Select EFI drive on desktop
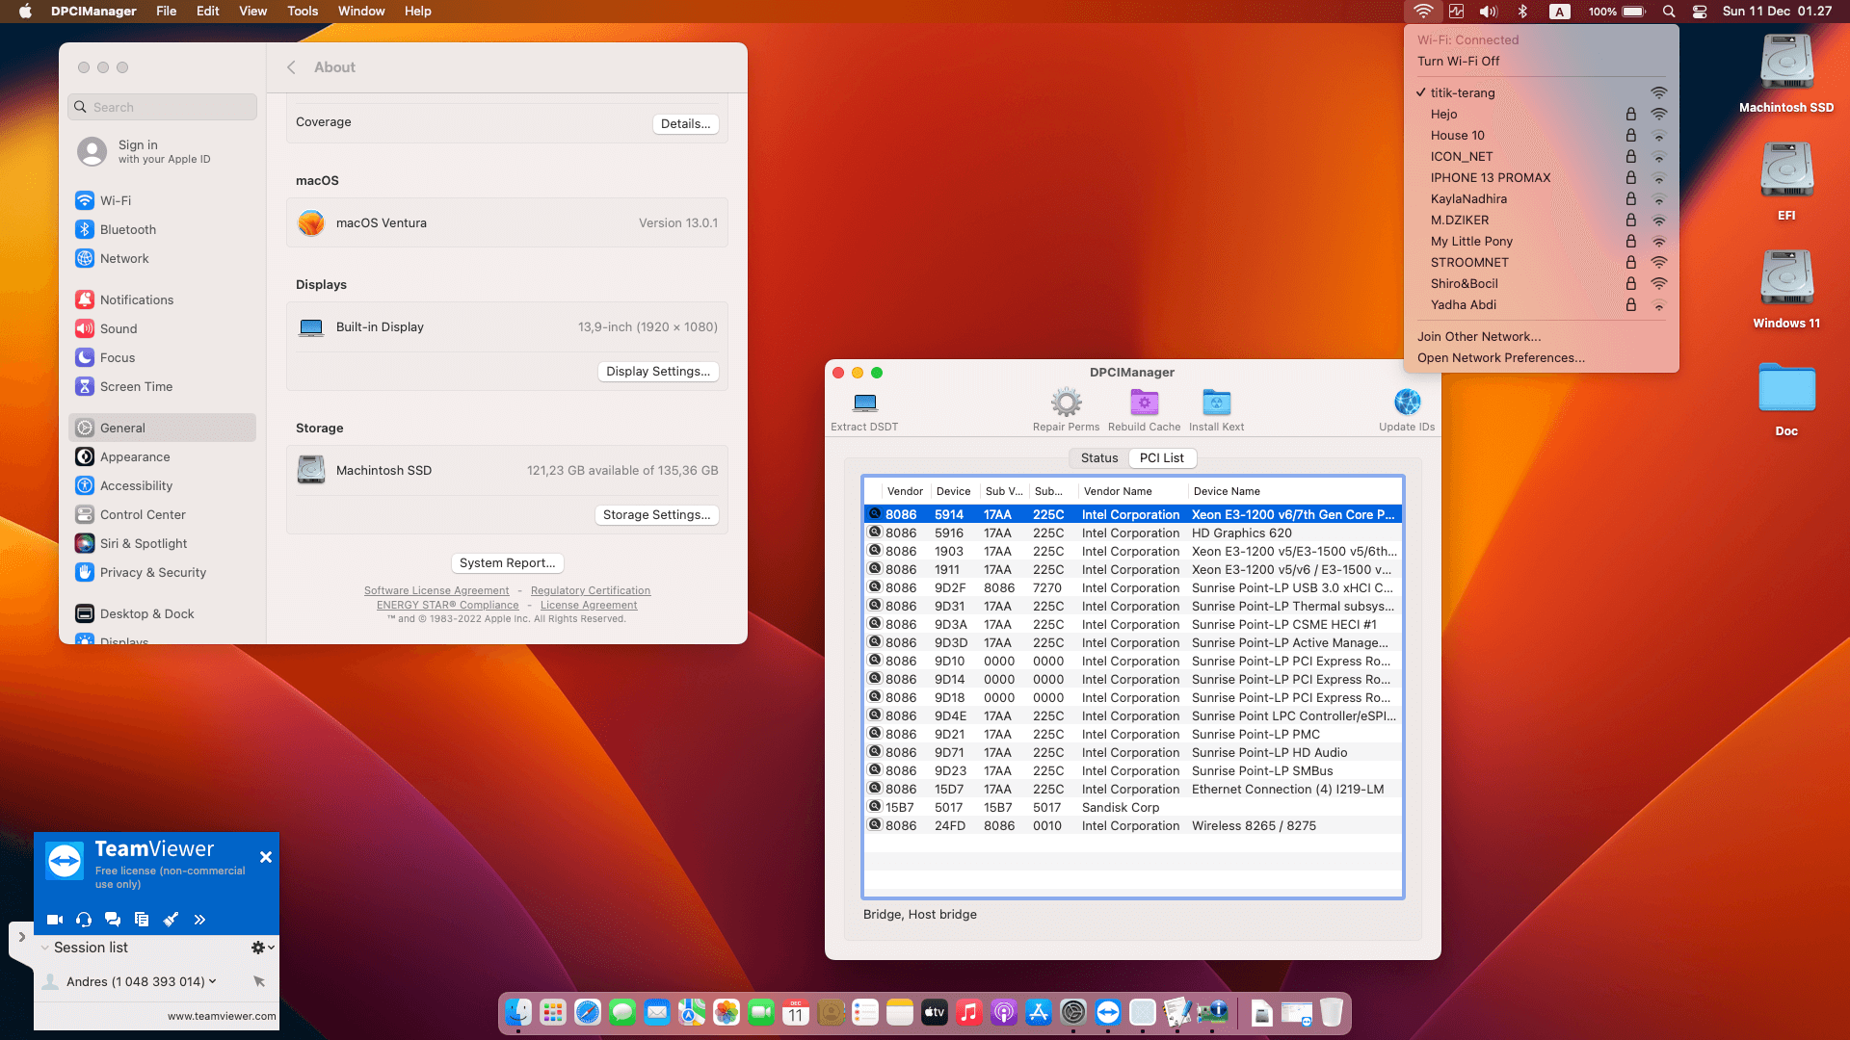 click(x=1786, y=182)
